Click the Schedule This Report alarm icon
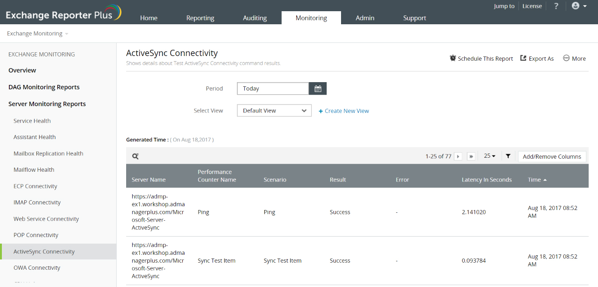Viewport: 598px width, 287px height. click(x=453, y=58)
